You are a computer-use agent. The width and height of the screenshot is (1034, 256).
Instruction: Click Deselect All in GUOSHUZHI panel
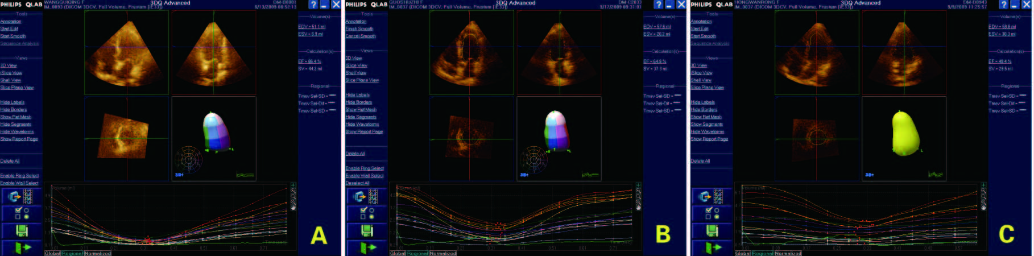click(x=357, y=183)
